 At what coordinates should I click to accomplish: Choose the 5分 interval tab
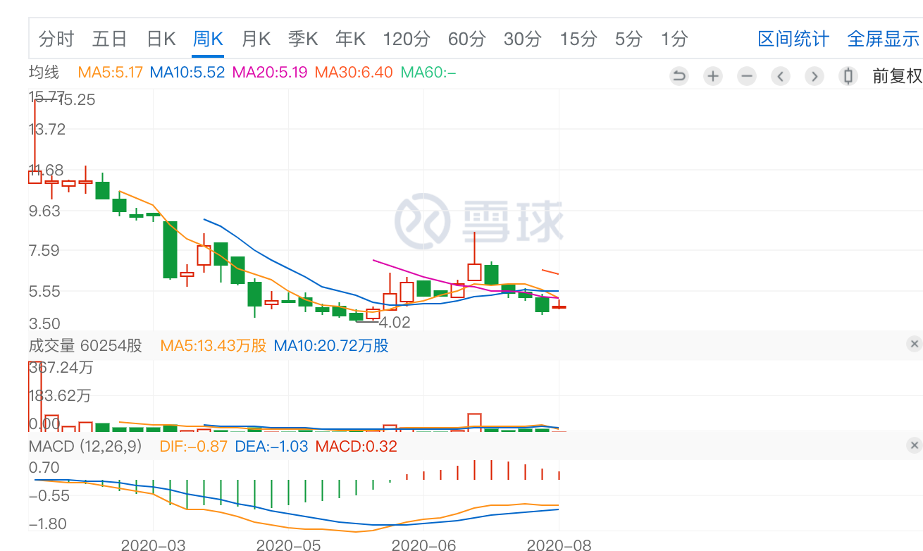pyautogui.click(x=629, y=39)
